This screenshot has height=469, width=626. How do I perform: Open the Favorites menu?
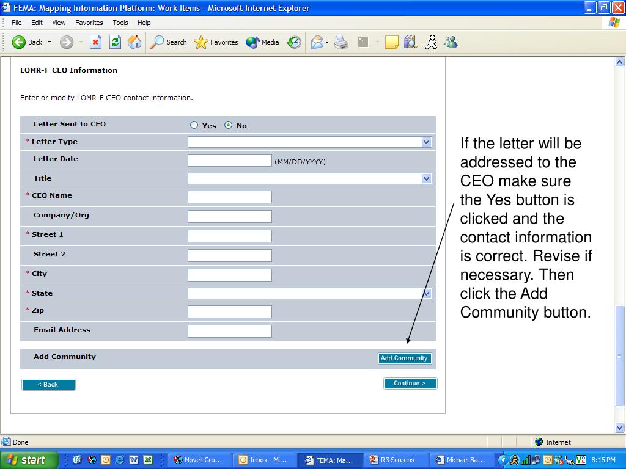click(89, 23)
